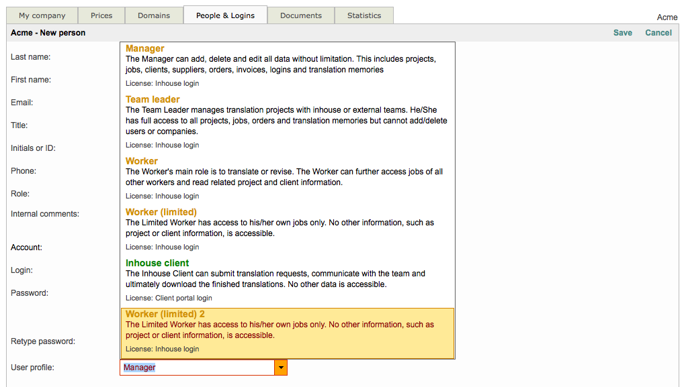Image resolution: width=686 pixels, height=387 pixels.
Task: Open the Prices tab
Action: tap(101, 15)
